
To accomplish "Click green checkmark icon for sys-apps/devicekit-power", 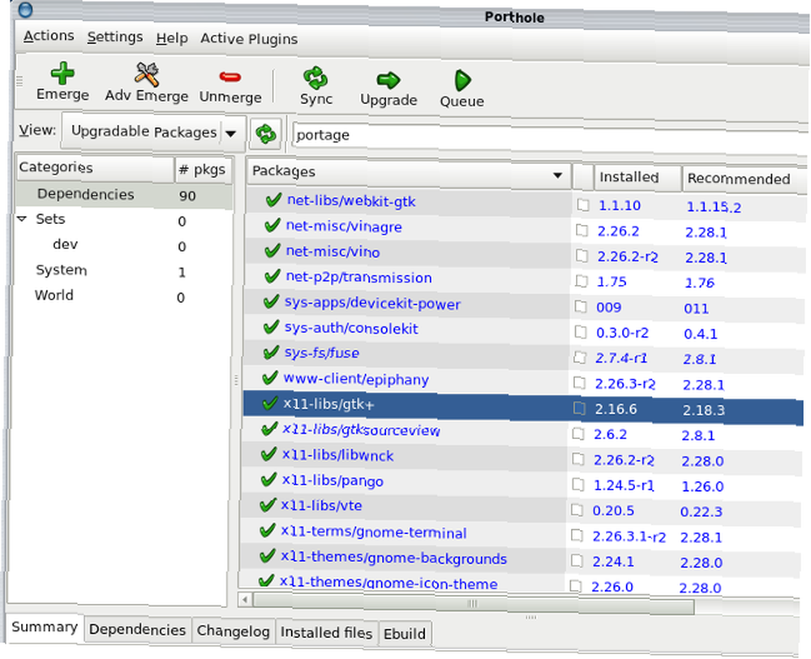I will 271,302.
